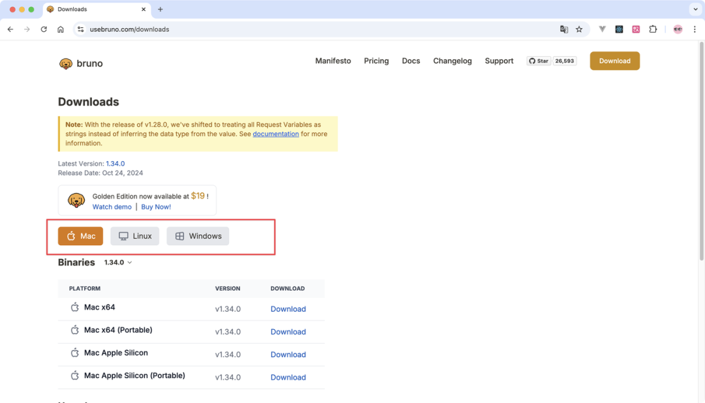Expand the 1.34.0 binaries version dropdown
705x403 pixels.
(118, 262)
